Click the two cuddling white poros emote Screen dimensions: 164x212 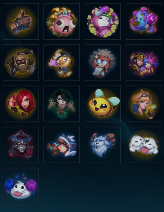[x=144, y=145]
